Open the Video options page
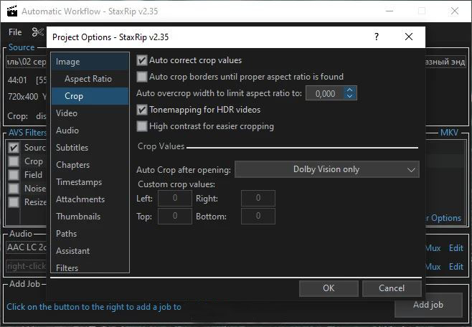 90,113
